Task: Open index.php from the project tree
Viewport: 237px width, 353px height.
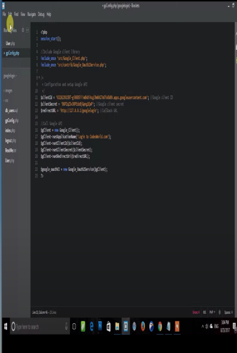Action: click(x=10, y=131)
